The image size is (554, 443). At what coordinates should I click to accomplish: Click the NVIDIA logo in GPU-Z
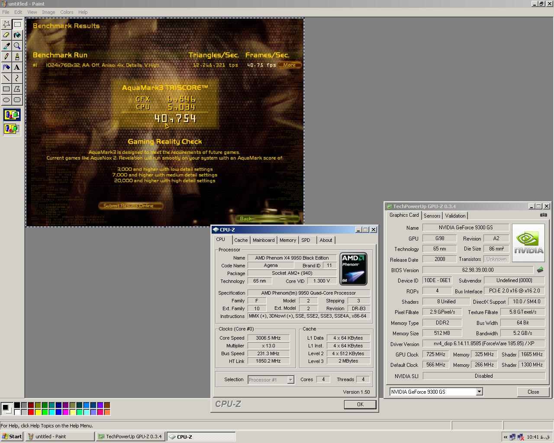pos(528,243)
